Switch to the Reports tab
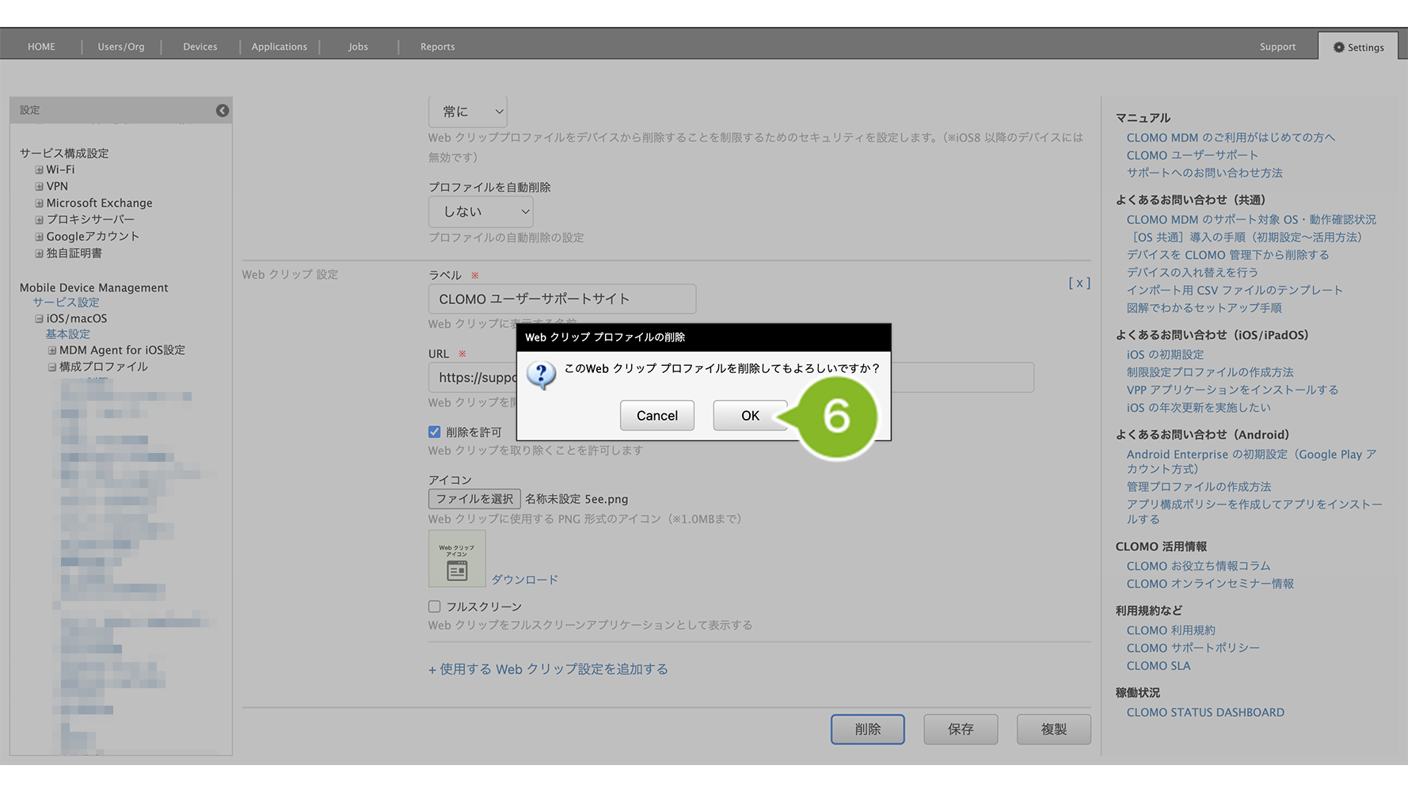Image resolution: width=1408 pixels, height=792 pixels. [437, 47]
